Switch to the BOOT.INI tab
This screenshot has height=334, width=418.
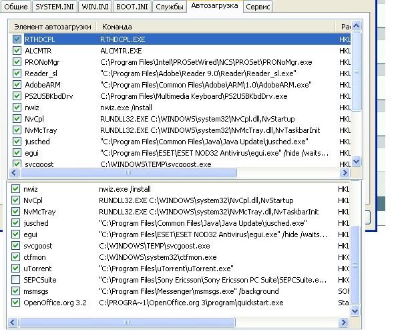[x=132, y=7]
